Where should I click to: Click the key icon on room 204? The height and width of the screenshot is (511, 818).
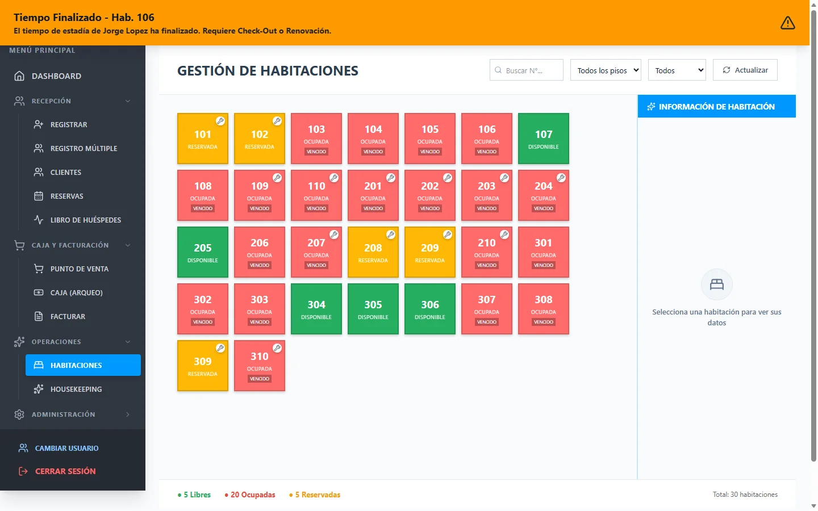(561, 178)
